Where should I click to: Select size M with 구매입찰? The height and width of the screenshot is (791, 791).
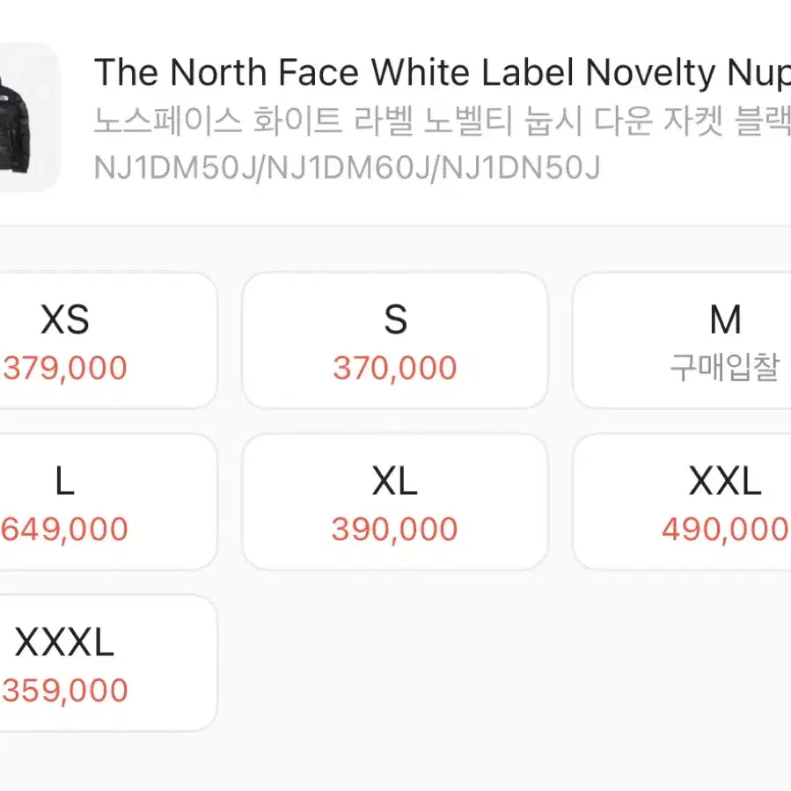(x=682, y=341)
